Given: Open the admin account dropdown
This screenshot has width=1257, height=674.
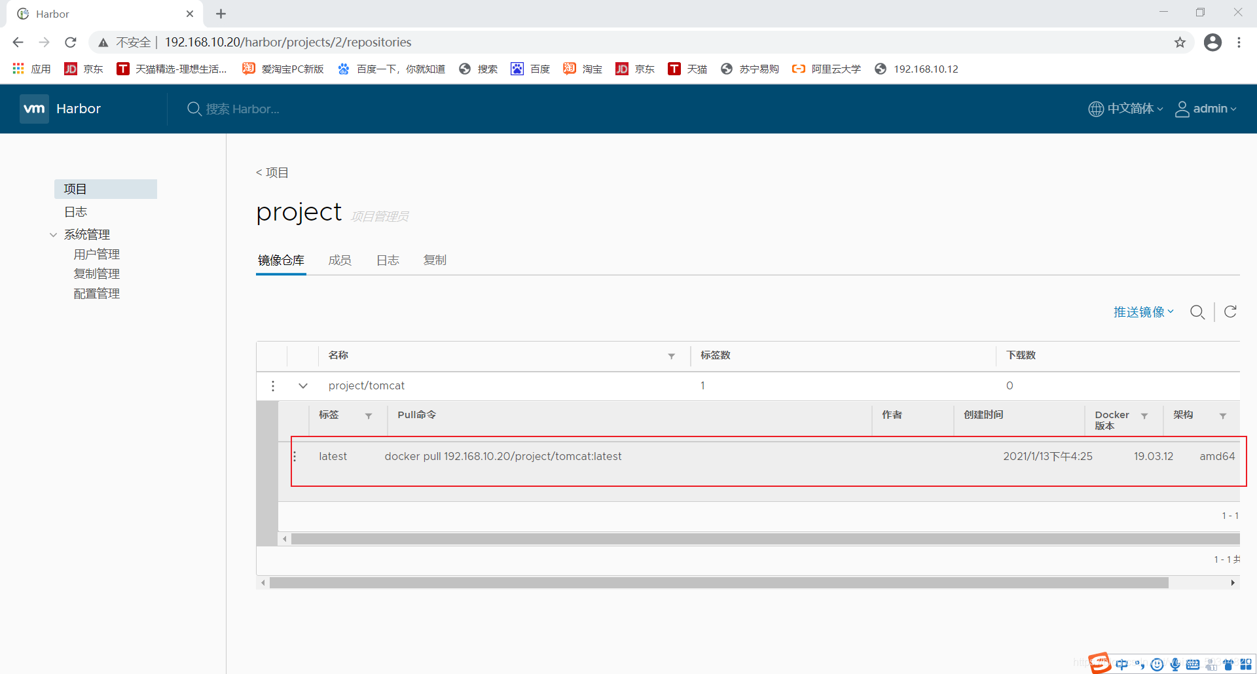Looking at the screenshot, I should (1206, 109).
